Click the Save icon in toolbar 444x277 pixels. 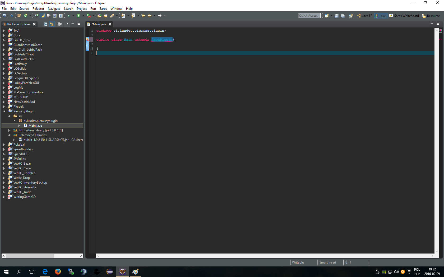tap(336, 16)
